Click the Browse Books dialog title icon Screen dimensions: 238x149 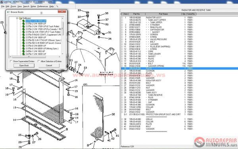[8, 12]
